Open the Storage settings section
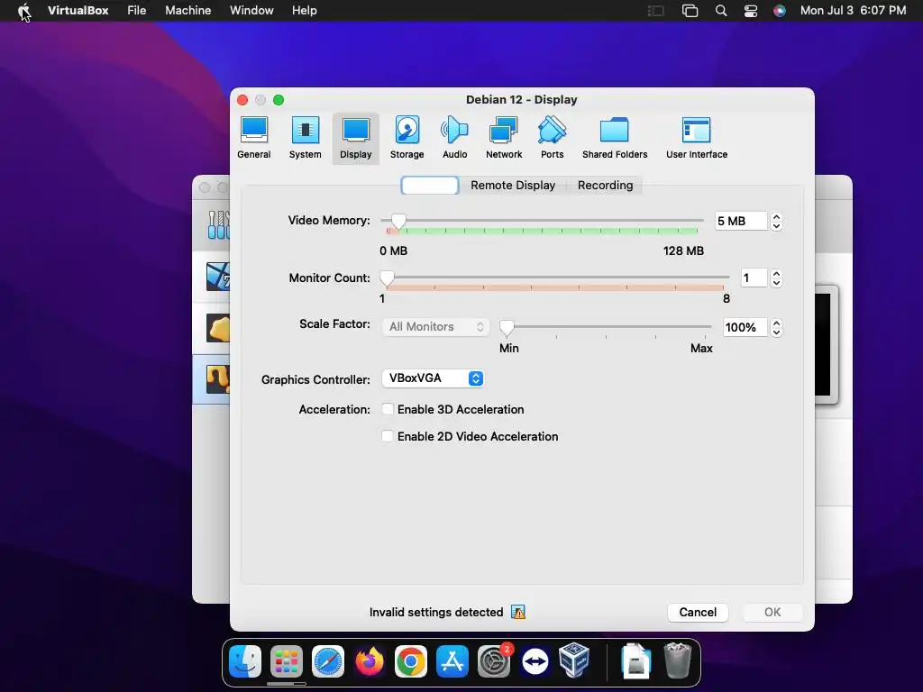923x692 pixels. point(407,138)
